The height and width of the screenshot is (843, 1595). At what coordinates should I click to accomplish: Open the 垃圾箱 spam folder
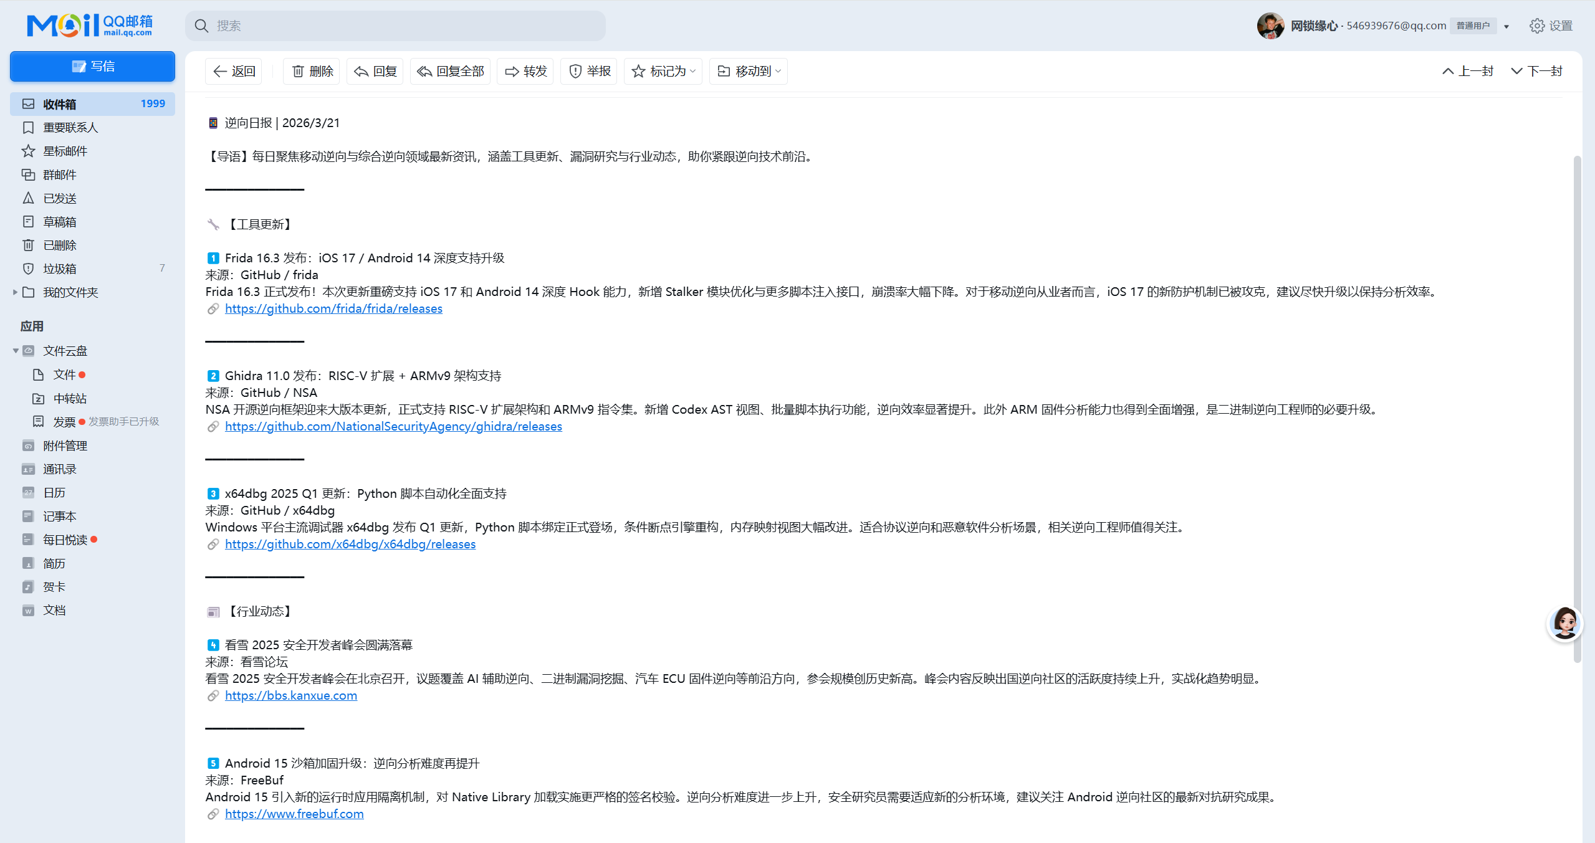click(x=60, y=269)
